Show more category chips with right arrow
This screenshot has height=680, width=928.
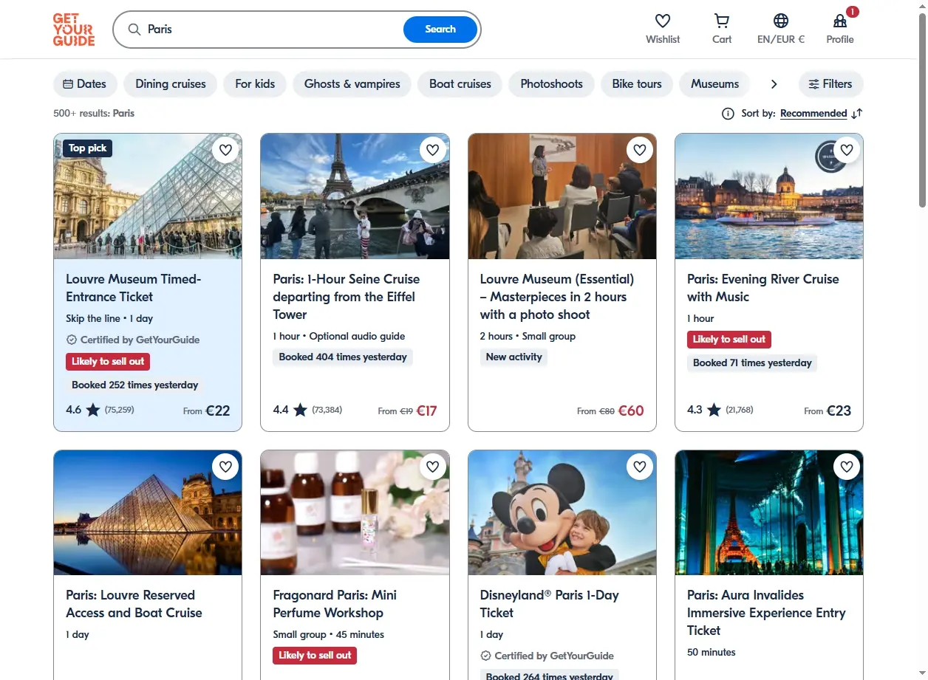point(774,84)
